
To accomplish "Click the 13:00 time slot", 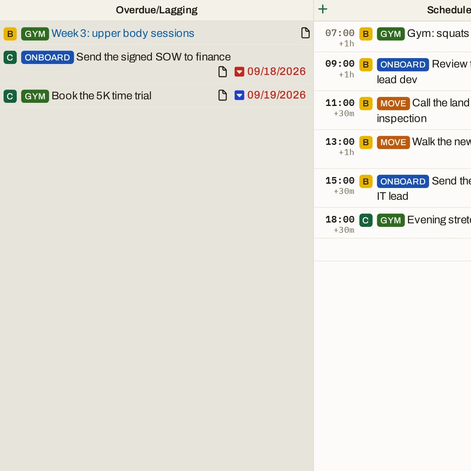I will pos(340,142).
